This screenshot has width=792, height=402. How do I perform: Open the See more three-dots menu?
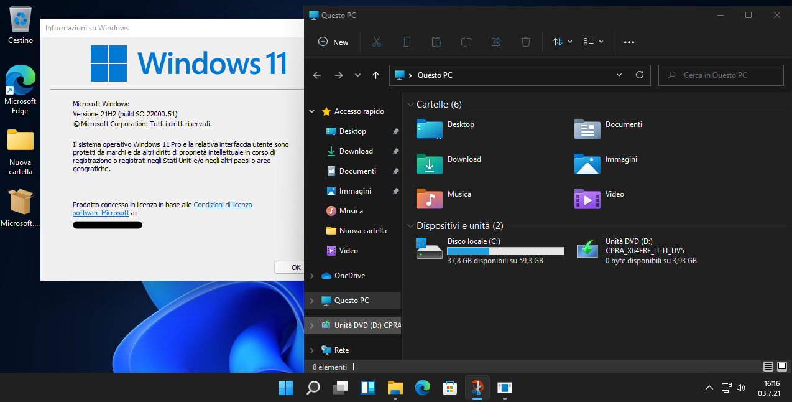click(x=629, y=42)
